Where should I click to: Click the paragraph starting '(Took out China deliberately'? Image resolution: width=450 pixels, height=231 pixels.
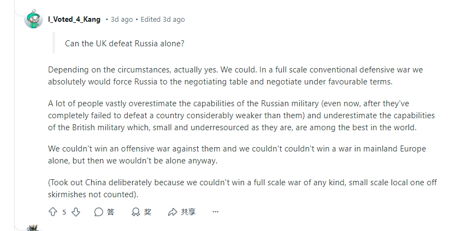pos(242,189)
